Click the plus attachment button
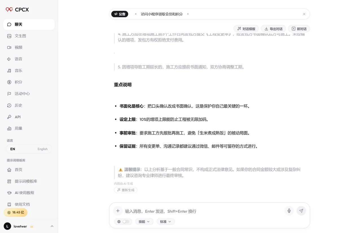The image size is (361, 233). (x=118, y=211)
